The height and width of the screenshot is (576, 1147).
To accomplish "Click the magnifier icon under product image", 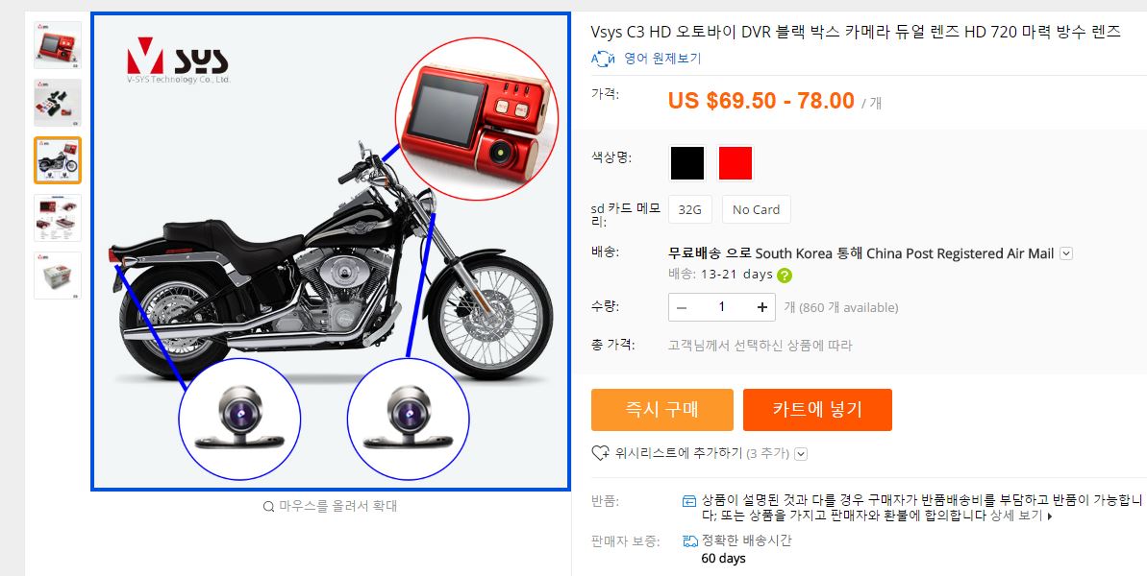I will click(268, 506).
